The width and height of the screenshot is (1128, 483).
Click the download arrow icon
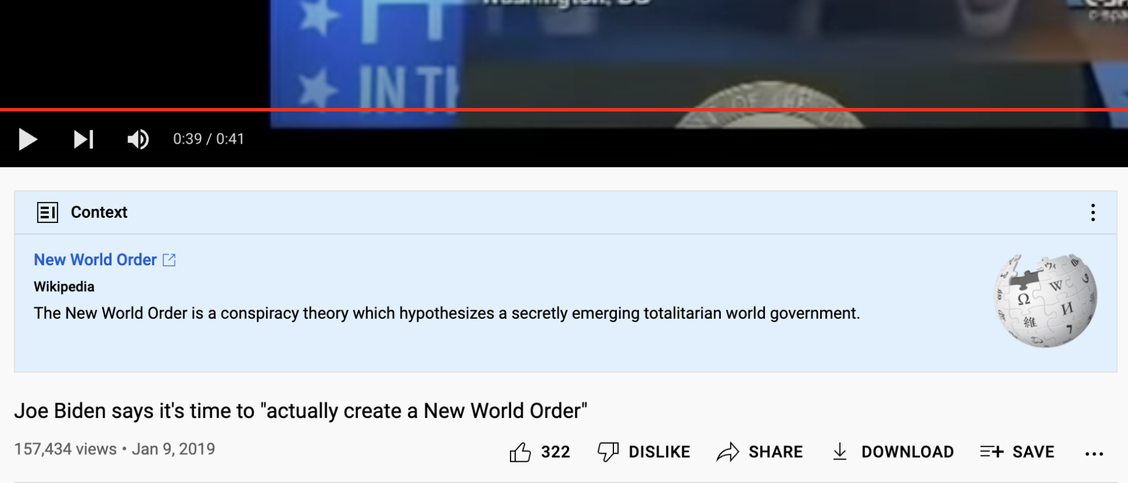[840, 452]
